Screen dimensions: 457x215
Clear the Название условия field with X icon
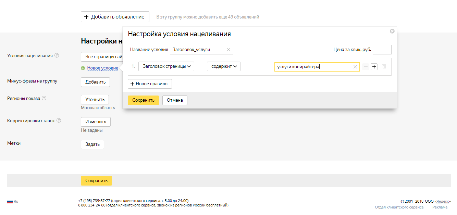(x=228, y=50)
